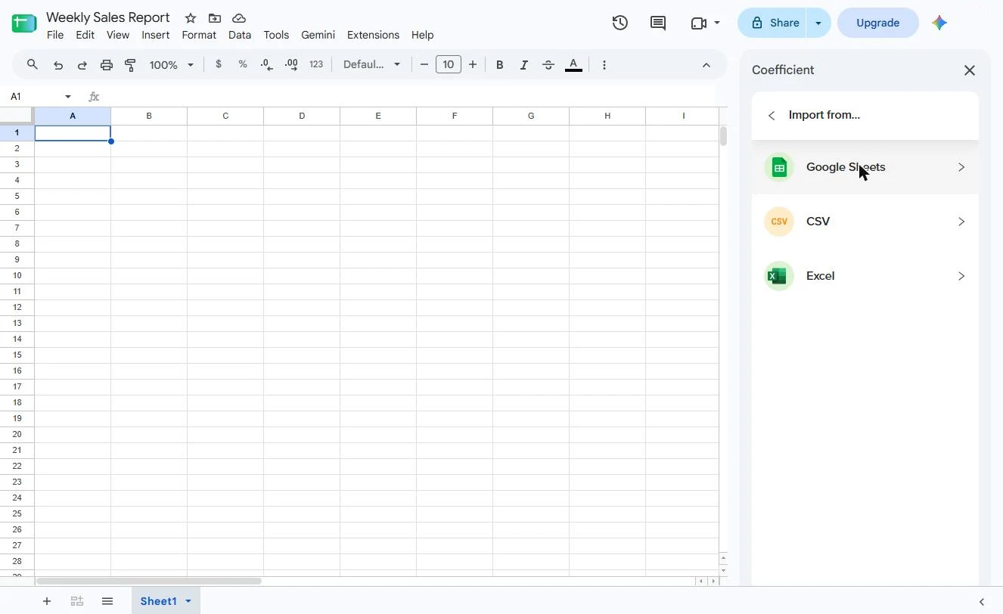
Task: Click the Share button
Action: [x=772, y=23]
